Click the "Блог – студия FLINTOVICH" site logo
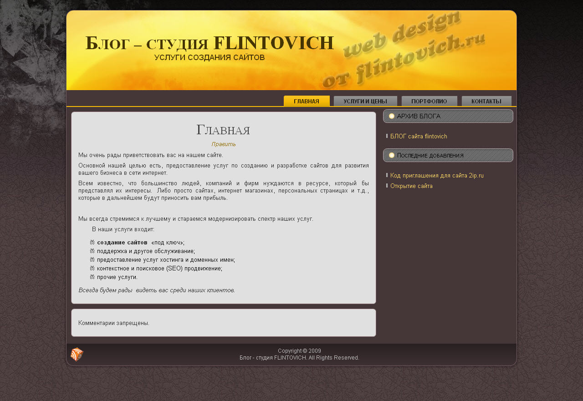583x401 pixels. tap(210, 42)
